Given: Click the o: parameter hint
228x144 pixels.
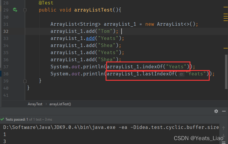Looking at the screenshot, I should (x=182, y=74).
